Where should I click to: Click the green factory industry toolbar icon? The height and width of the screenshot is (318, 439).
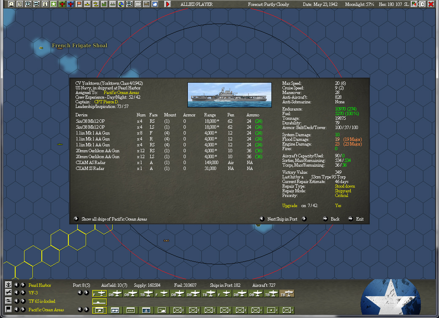(104, 4)
